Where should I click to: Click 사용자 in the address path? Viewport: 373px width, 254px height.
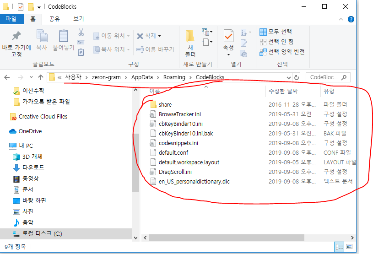coord(73,77)
